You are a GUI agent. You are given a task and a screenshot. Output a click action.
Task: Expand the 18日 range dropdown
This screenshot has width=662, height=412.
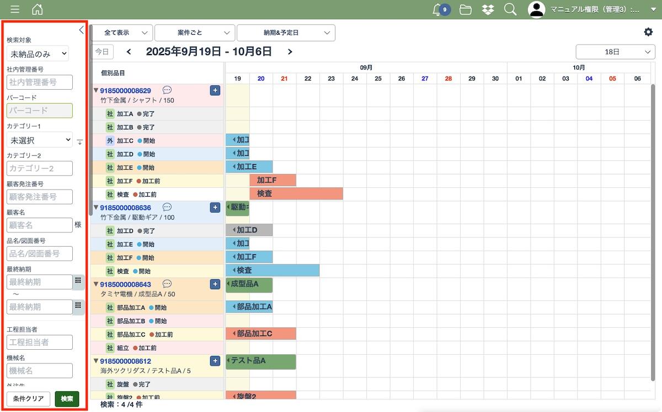(615, 52)
